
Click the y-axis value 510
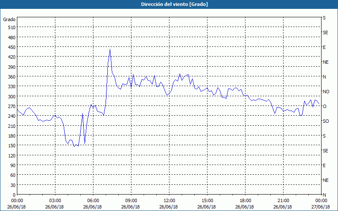point(12,27)
